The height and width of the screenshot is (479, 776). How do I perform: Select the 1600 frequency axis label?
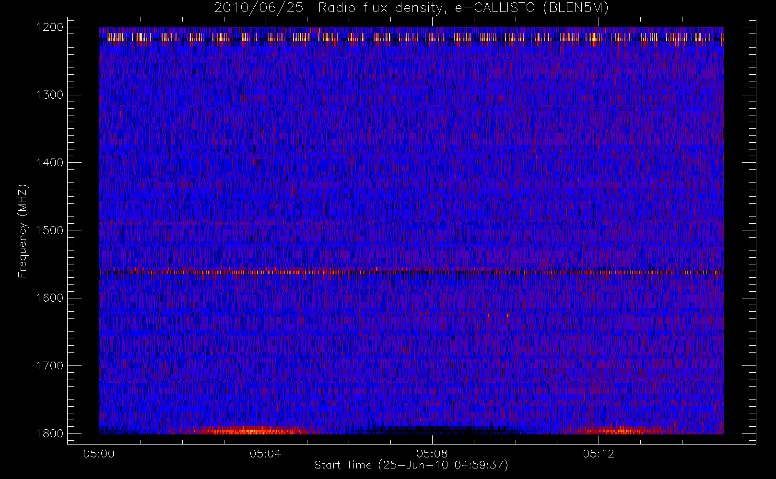[x=50, y=298]
